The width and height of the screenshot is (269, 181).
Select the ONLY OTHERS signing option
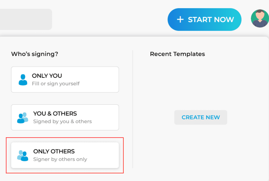pos(65,155)
